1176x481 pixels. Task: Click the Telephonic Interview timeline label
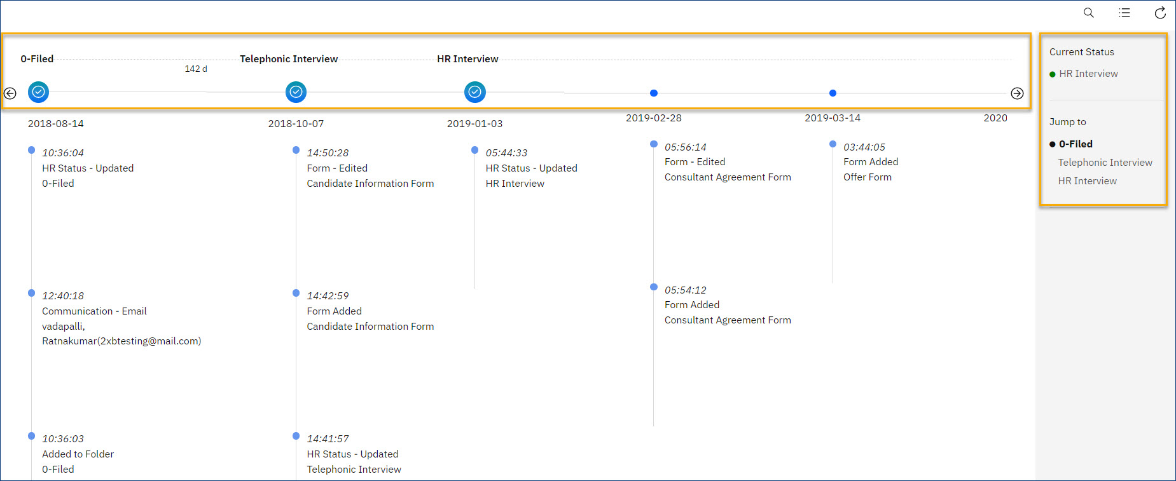289,59
